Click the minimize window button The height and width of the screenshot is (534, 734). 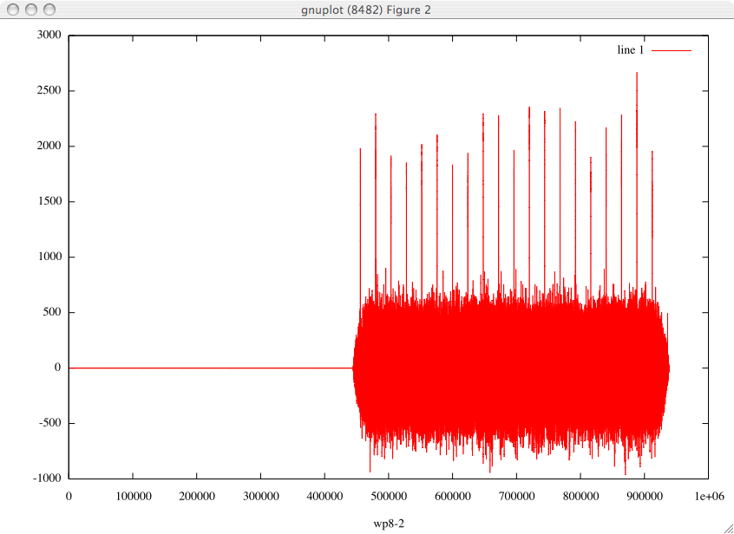point(31,10)
